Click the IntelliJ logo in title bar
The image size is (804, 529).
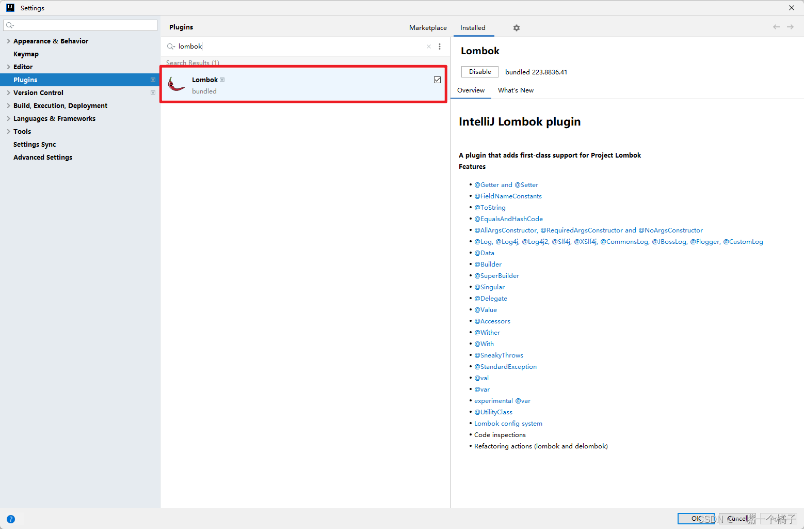coord(10,8)
